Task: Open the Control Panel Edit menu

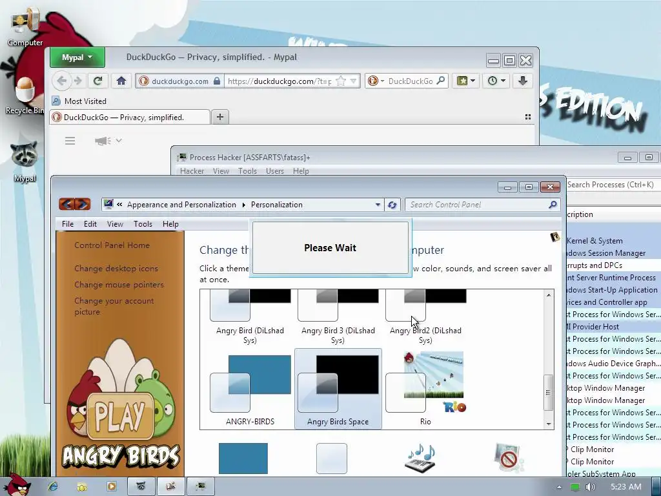Action: (90, 224)
